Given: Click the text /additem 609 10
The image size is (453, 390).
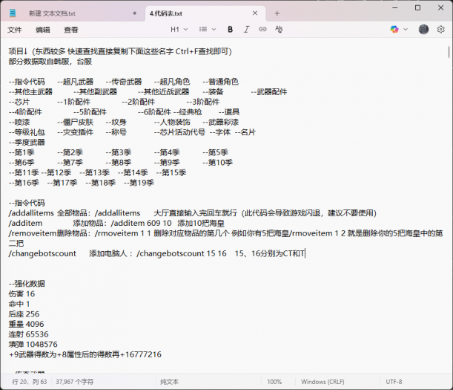Looking at the screenshot, I should point(142,224).
